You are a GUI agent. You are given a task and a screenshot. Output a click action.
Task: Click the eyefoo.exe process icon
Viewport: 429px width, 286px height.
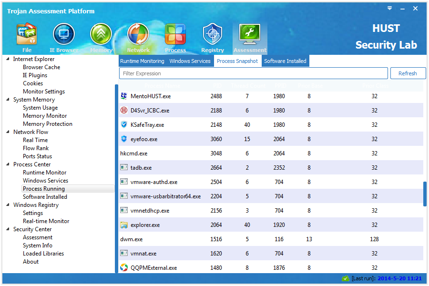pos(124,139)
